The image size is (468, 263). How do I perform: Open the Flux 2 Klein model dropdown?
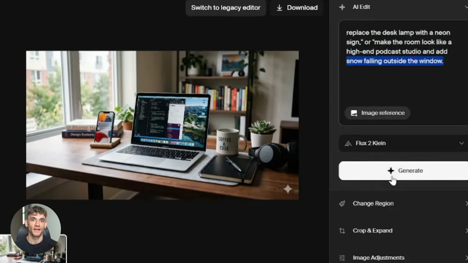403,143
